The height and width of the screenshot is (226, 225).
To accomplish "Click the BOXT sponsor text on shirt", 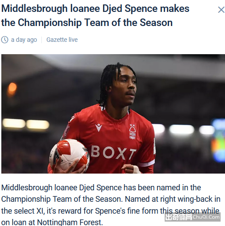I will 114,153.
